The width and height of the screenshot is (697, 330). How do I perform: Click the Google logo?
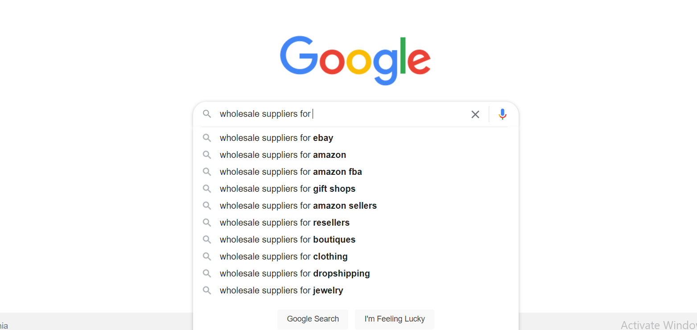pos(355,60)
